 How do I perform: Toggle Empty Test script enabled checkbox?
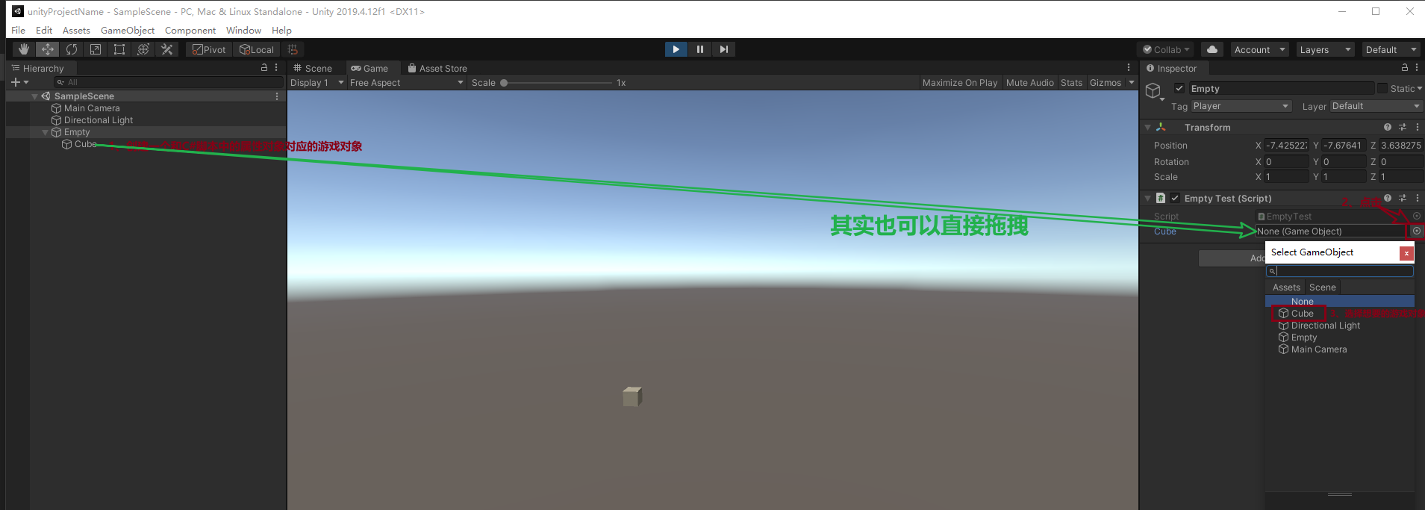[1175, 199]
